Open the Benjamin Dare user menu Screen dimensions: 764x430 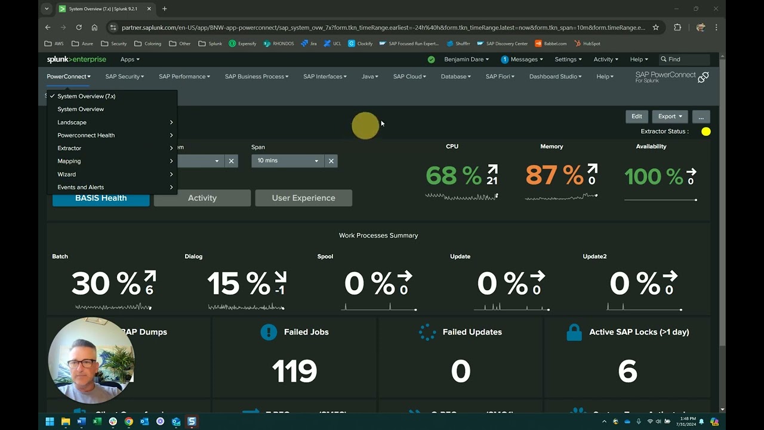[x=466, y=59]
